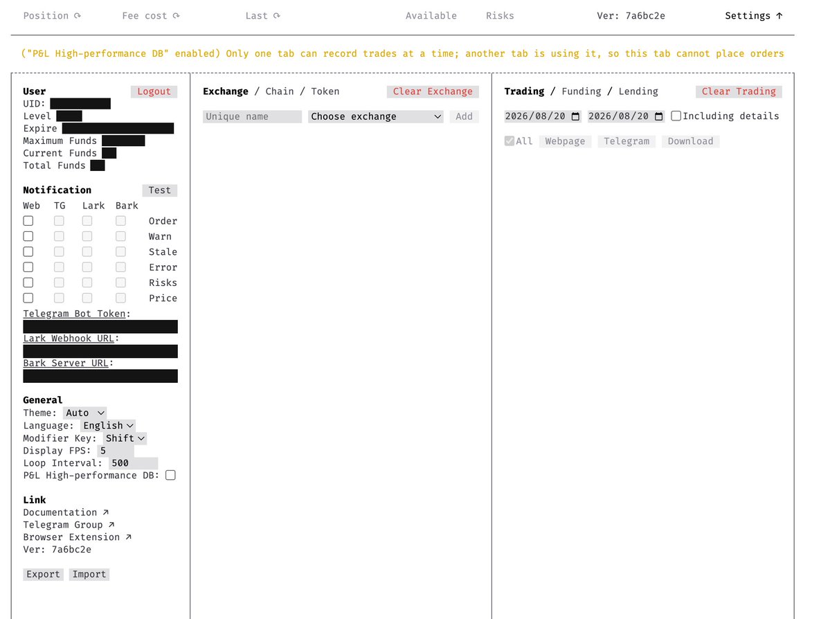
Task: Click the Telegram Group external link arrow
Action: tap(111, 525)
